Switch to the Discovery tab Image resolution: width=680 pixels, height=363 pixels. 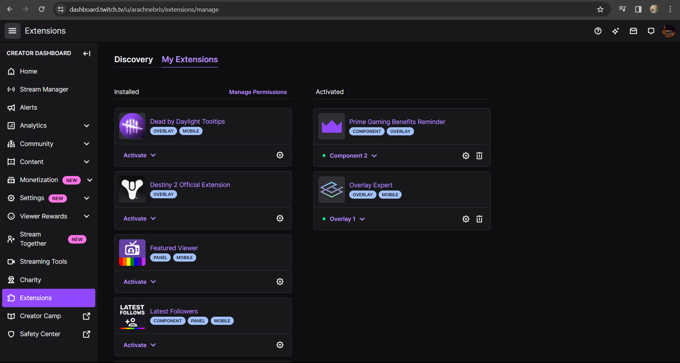(134, 59)
